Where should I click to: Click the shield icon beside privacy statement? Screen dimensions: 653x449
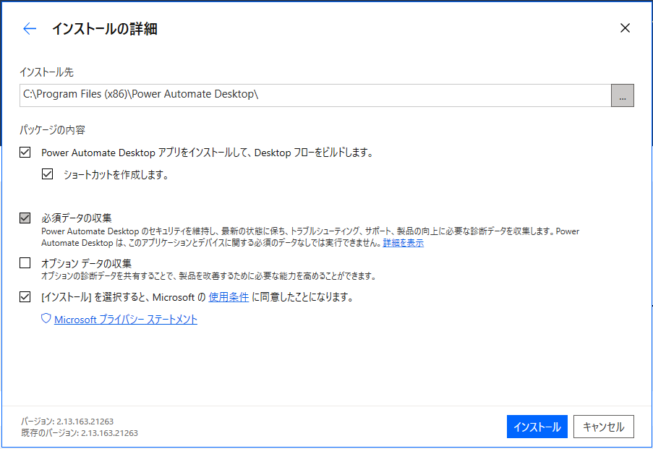[46, 319]
